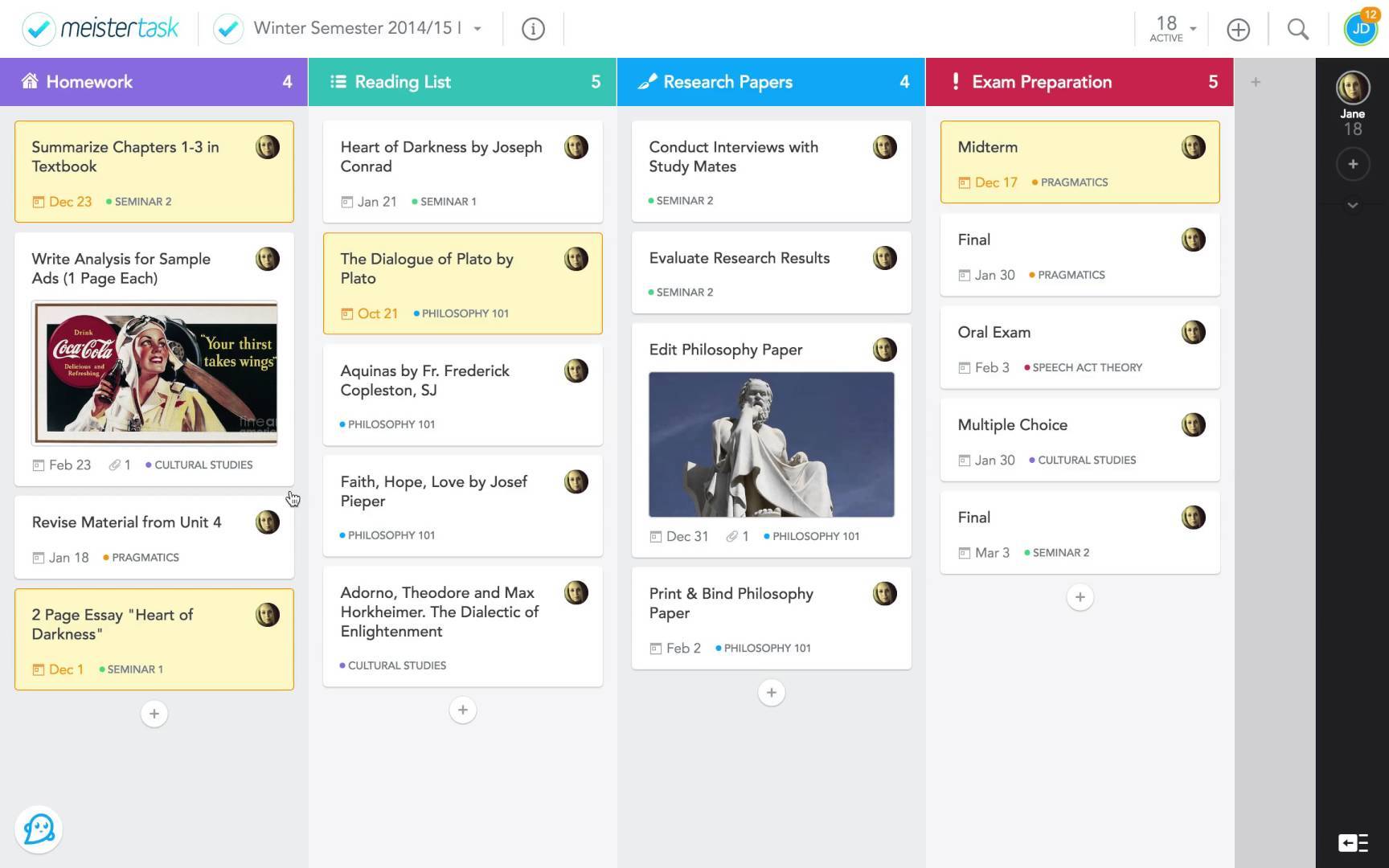The width and height of the screenshot is (1389, 868).
Task: Add a new section with plus beside Exam Preparation
Action: [x=1256, y=82]
